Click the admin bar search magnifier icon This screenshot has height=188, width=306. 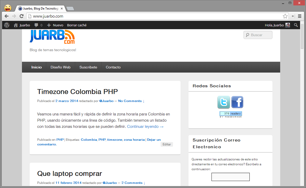click(296, 25)
